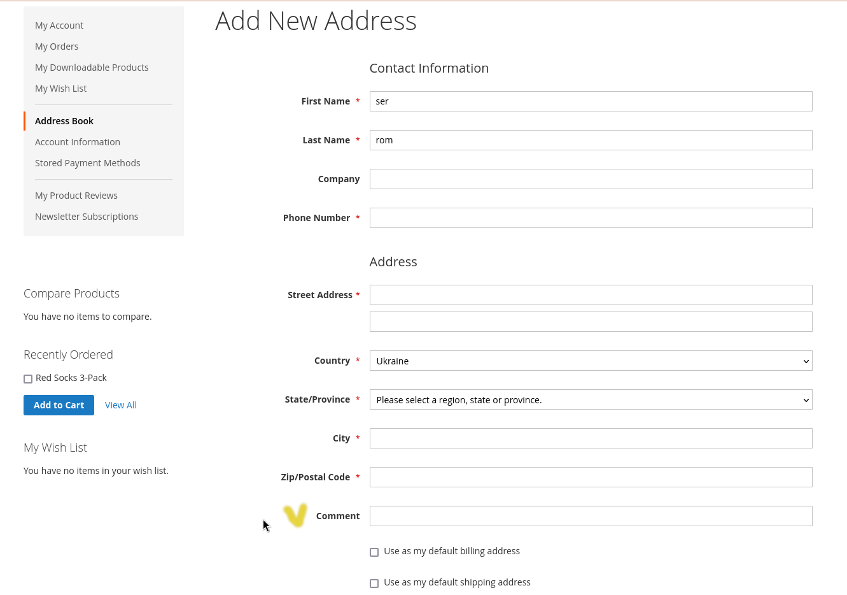This screenshot has height=595, width=847.
Task: Click the Company text field
Action: tap(590, 179)
